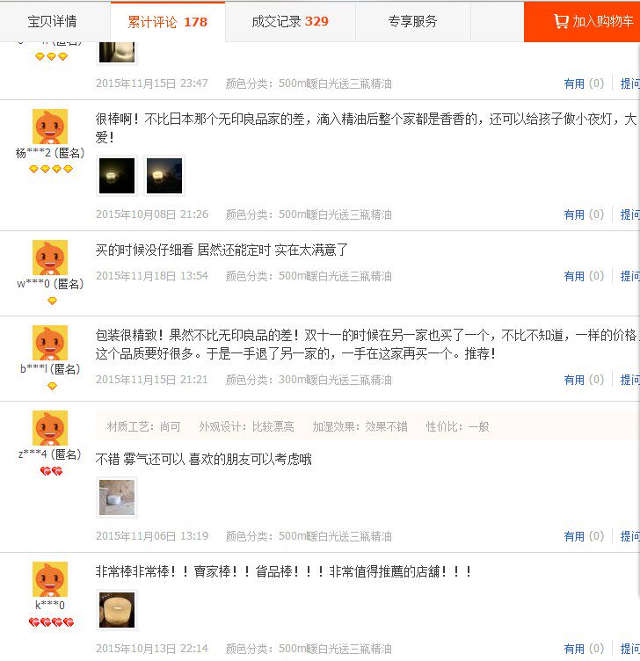Click avatar icon of reviewer 杨***2
This screenshot has width=640, height=661.
[x=50, y=127]
